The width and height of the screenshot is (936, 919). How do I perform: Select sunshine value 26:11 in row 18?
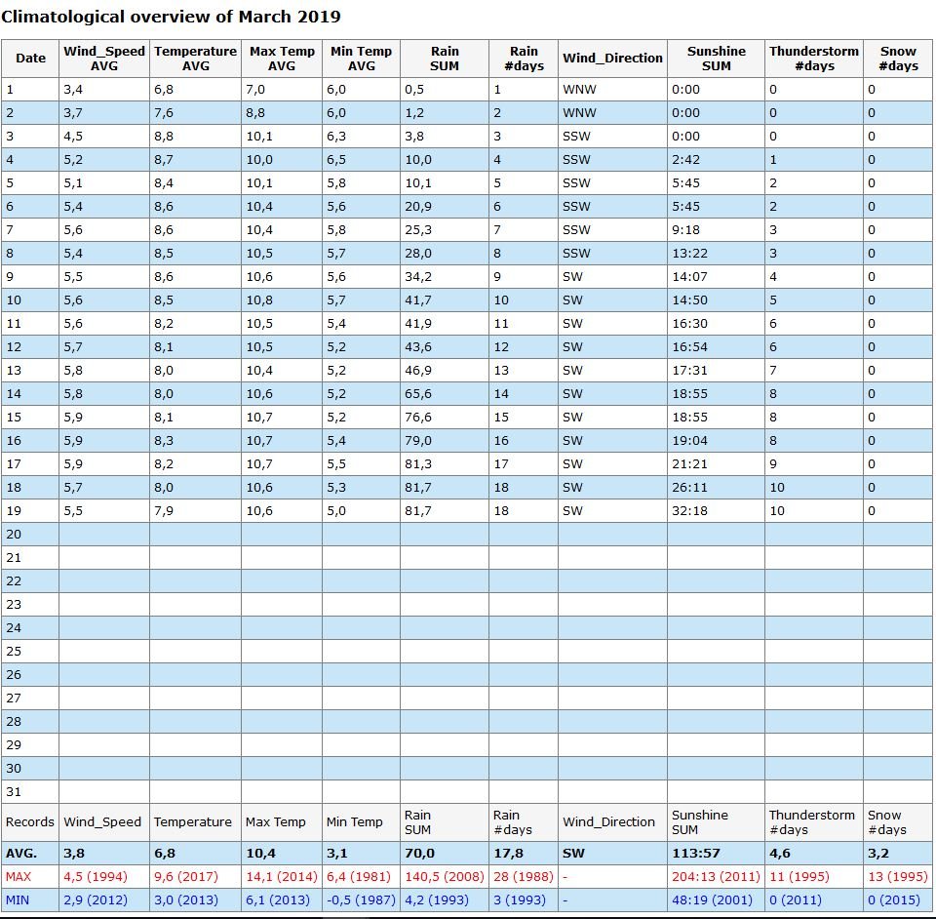click(x=689, y=487)
